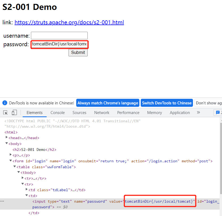The image size is (222, 216).
Task: Open the Performance tab
Action: [x=128, y=113]
